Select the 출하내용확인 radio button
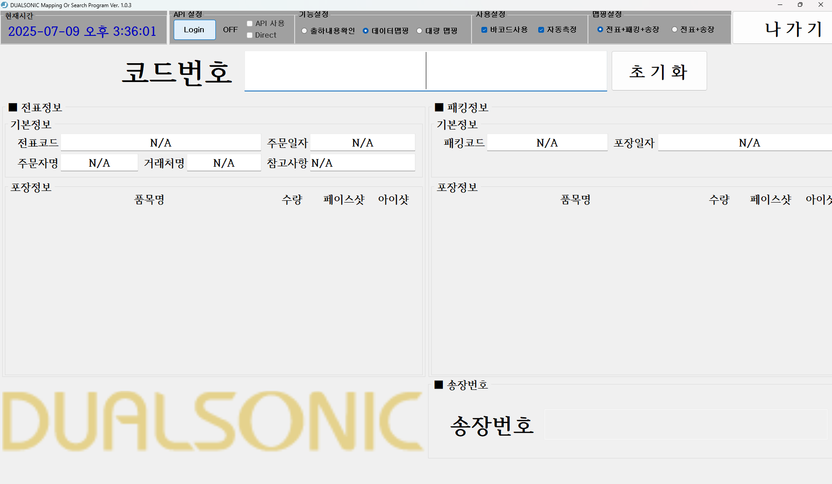This screenshot has height=484, width=832. coord(304,31)
